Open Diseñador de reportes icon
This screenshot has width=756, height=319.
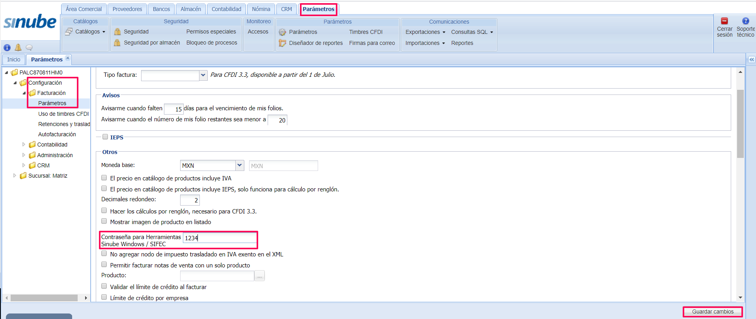pos(282,43)
